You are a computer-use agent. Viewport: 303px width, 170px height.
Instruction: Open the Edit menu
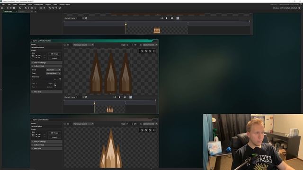pos(9,4)
